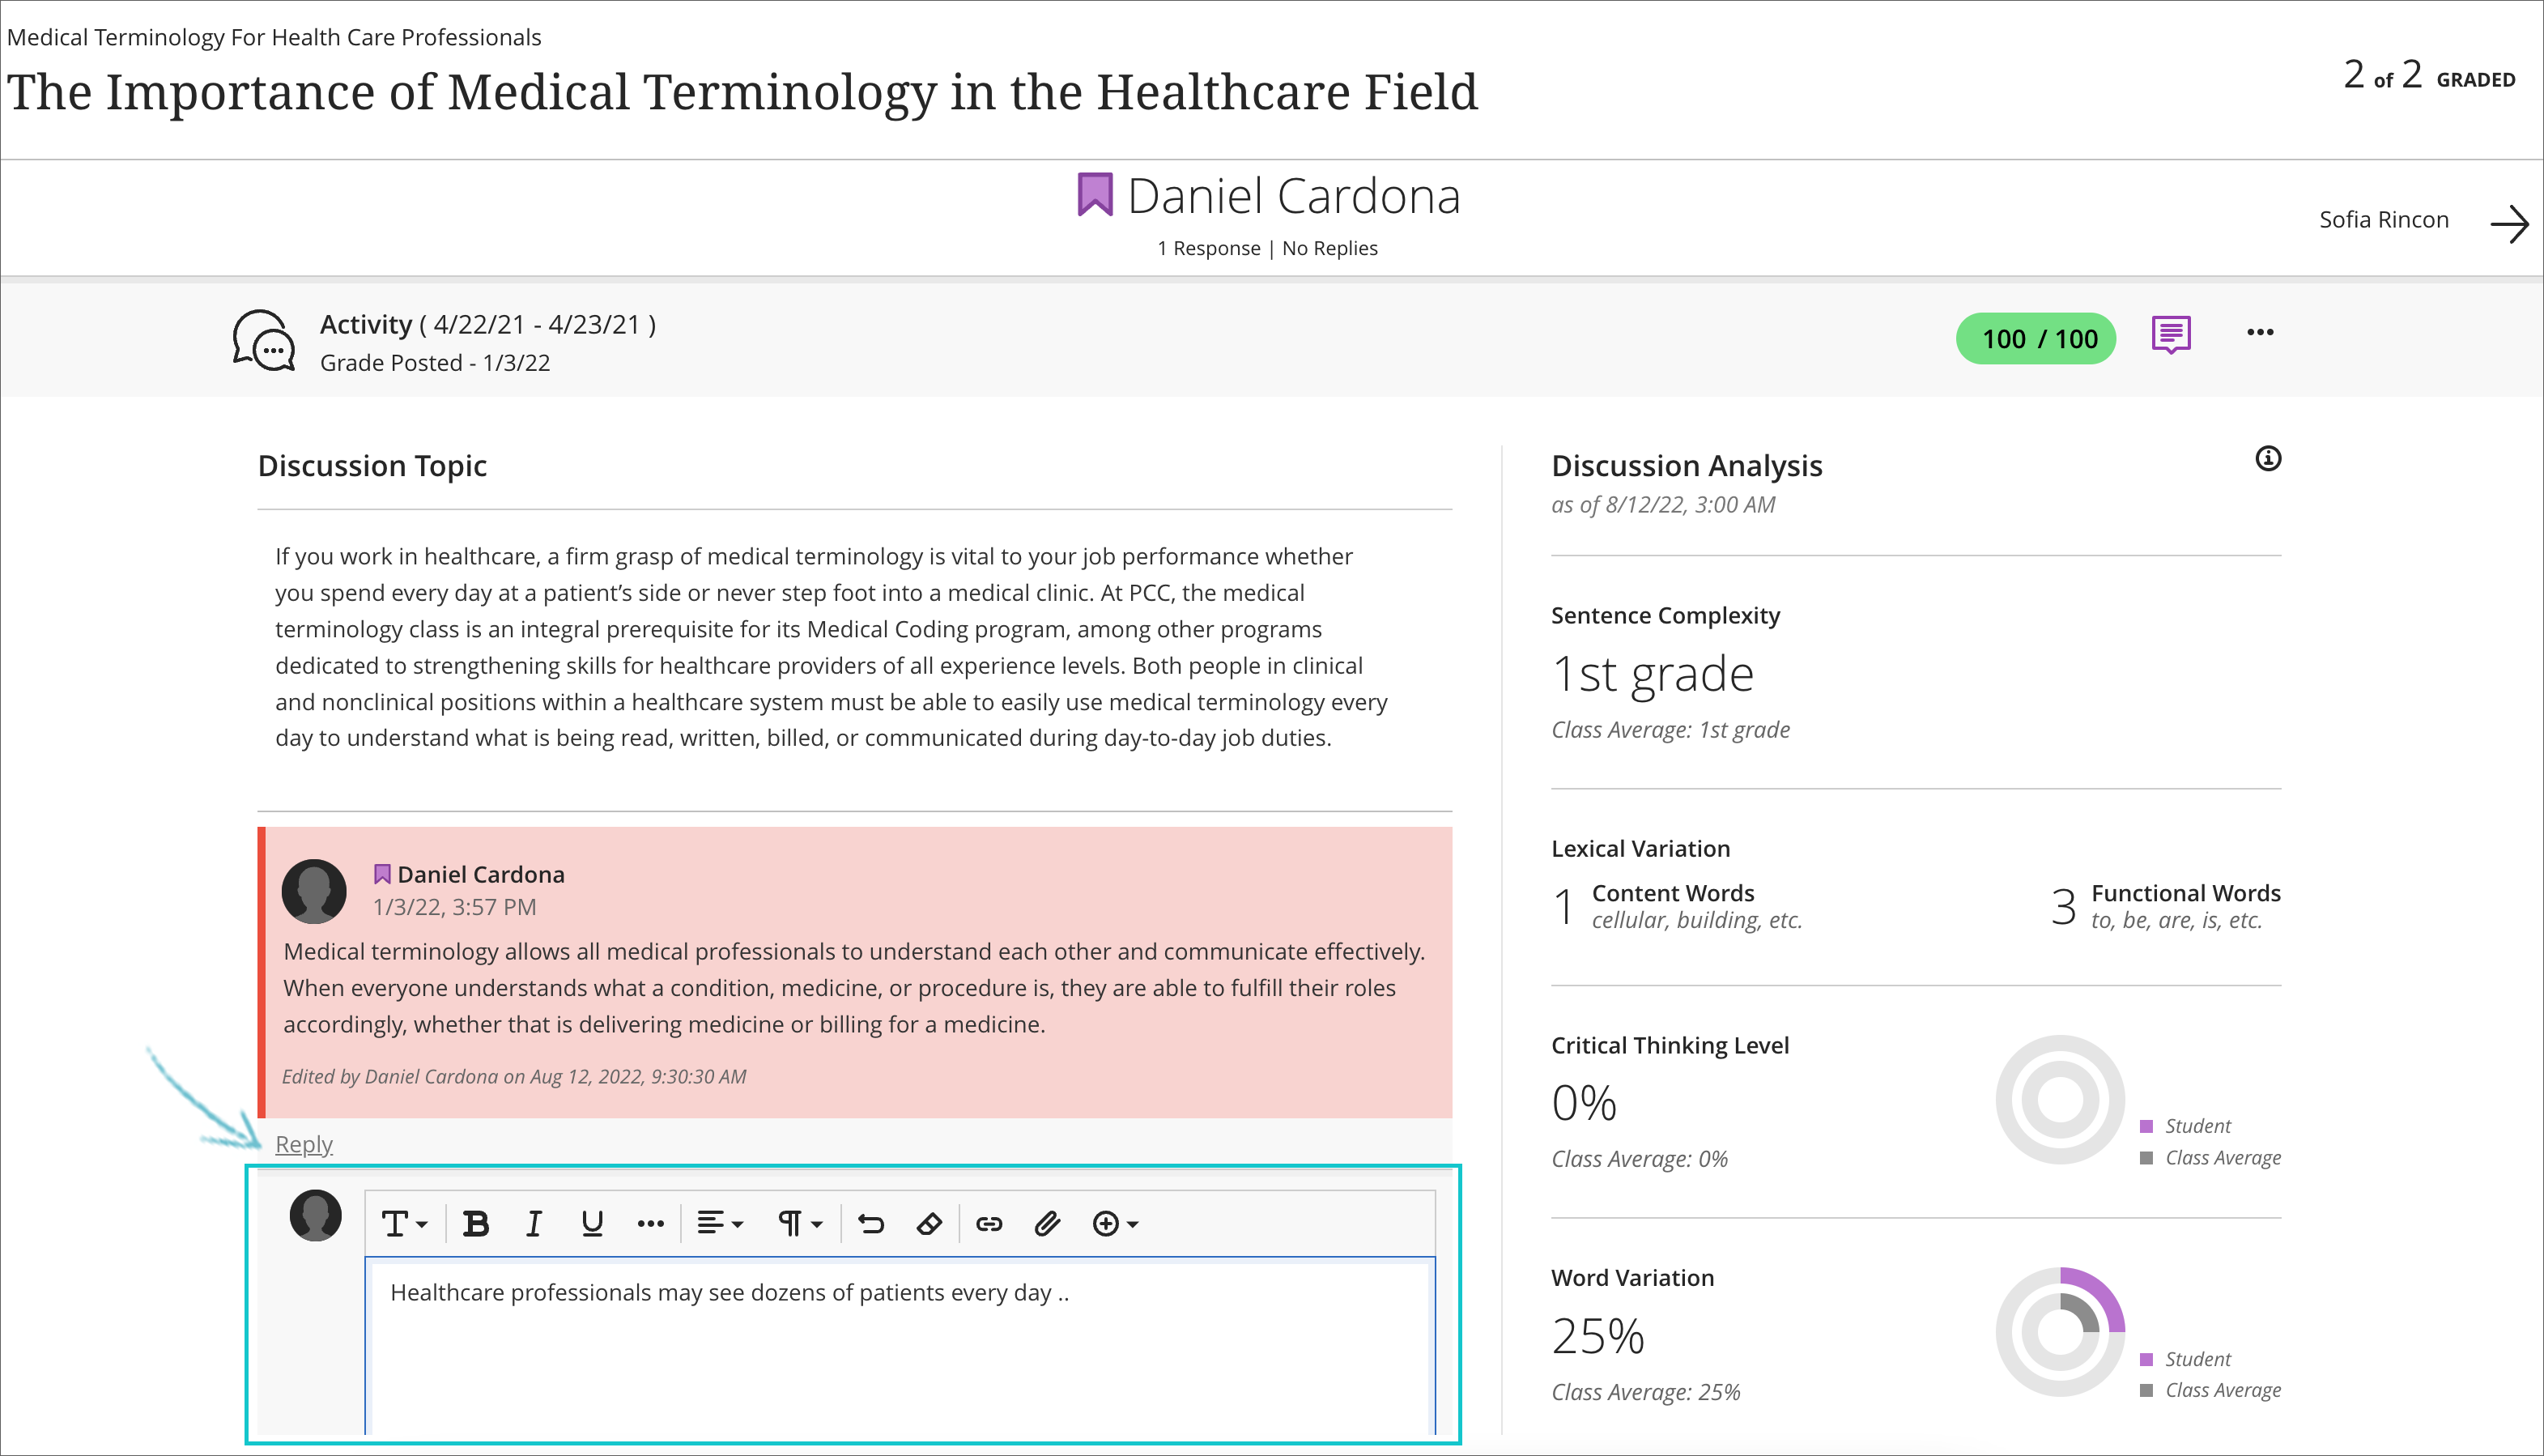The width and height of the screenshot is (2544, 1456).
Task: Open the activity more options menu
Action: (2260, 332)
